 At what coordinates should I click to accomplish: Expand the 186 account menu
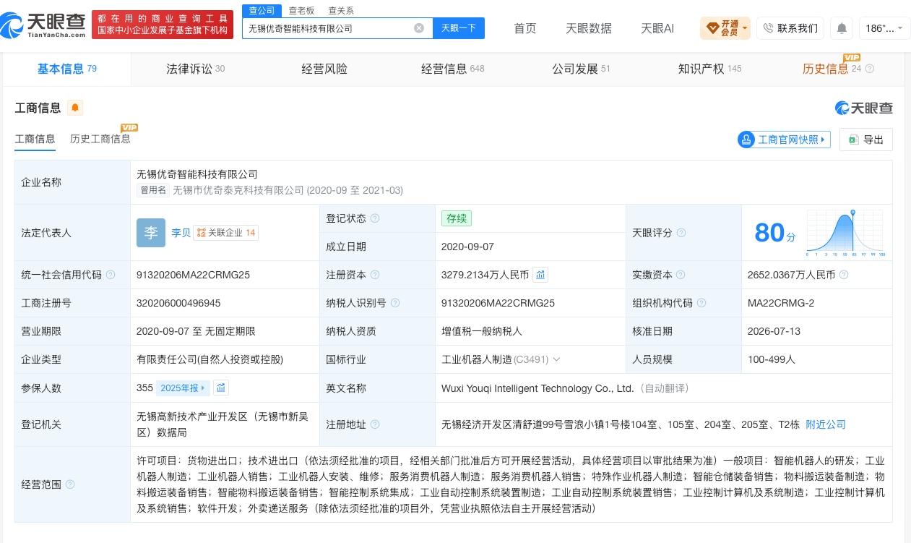[x=884, y=28]
